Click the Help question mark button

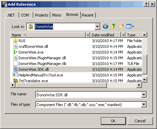coord(146,4)
